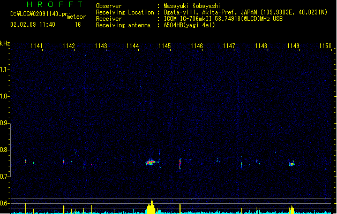This screenshot has height=214, width=337.
Task: Click the 1149 time axis label
Action: point(293,46)
